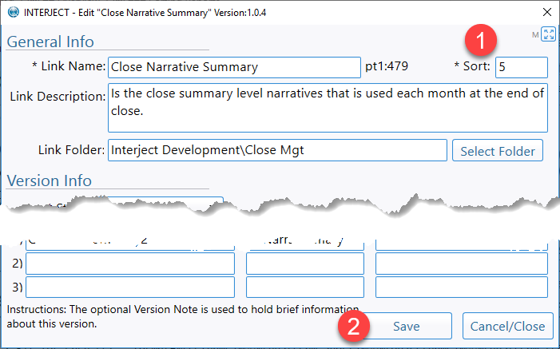Click the M indicator beside the expand icon
This screenshot has width=560, height=349.
point(535,35)
